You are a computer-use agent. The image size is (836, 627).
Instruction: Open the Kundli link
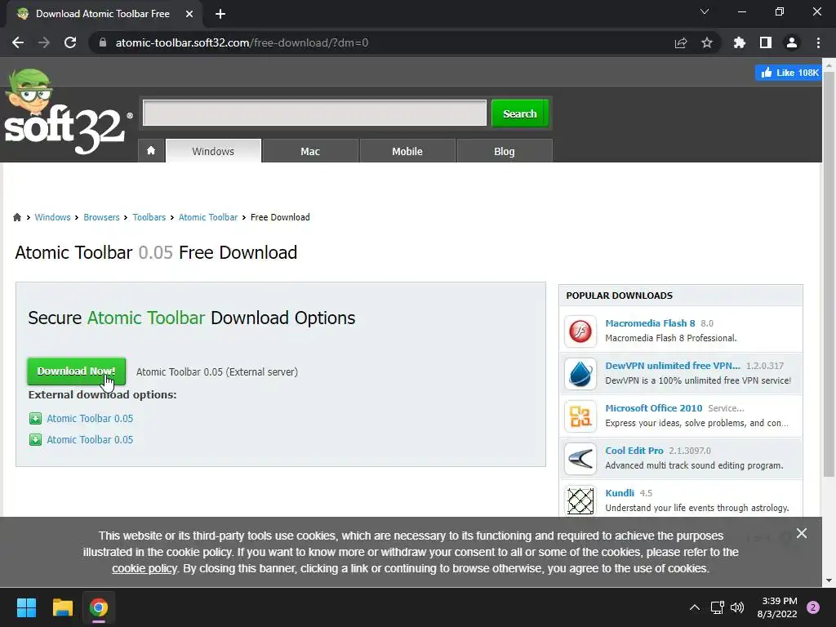(x=620, y=493)
